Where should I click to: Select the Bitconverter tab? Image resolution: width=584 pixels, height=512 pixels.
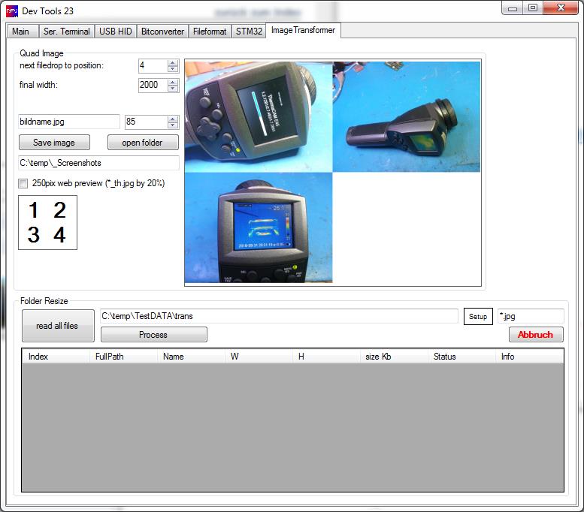pyautogui.click(x=162, y=32)
